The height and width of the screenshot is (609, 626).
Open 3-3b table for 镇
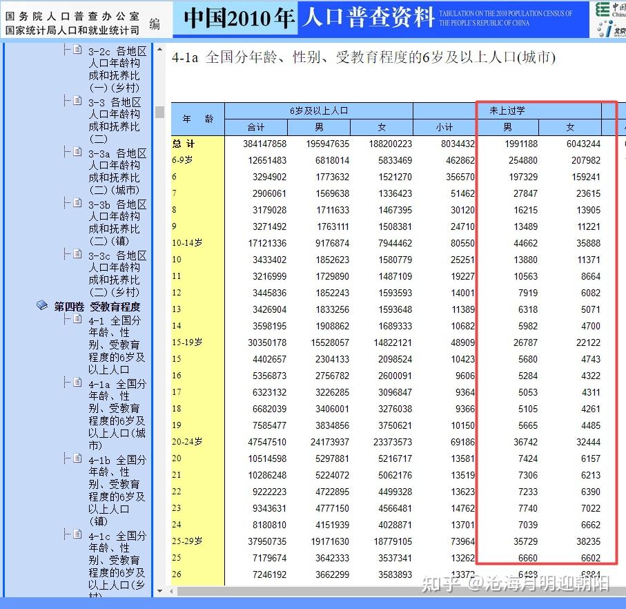tap(117, 223)
